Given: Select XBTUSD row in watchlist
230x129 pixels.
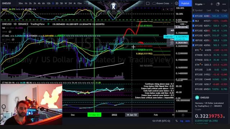Looking at the screenshot, I should click(211, 40).
